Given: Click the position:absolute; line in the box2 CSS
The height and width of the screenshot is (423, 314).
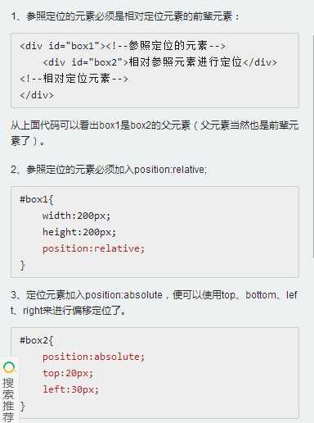Looking at the screenshot, I should coord(93,357).
